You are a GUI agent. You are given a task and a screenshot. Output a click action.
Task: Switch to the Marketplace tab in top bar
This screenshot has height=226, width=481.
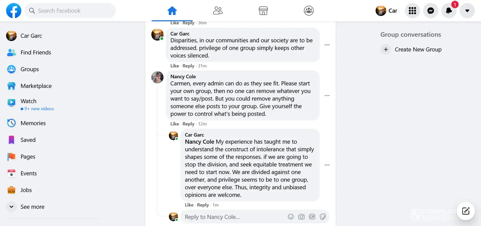263,11
